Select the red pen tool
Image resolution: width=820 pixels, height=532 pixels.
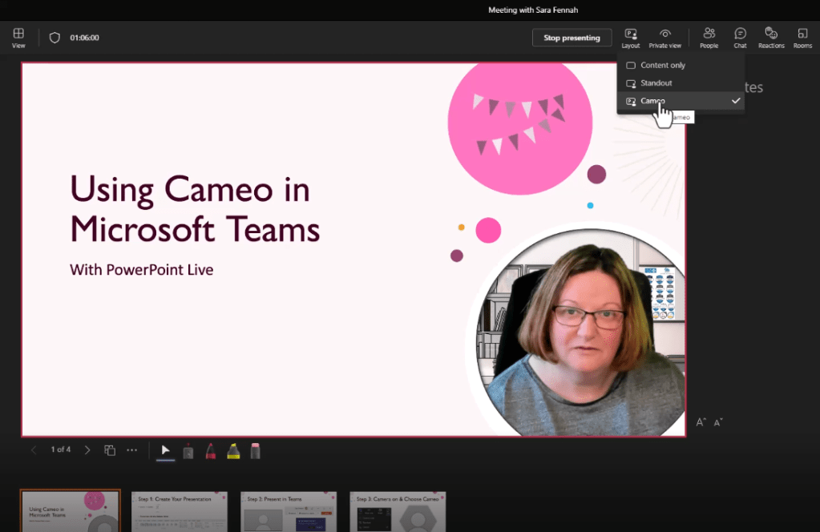pyautogui.click(x=210, y=451)
